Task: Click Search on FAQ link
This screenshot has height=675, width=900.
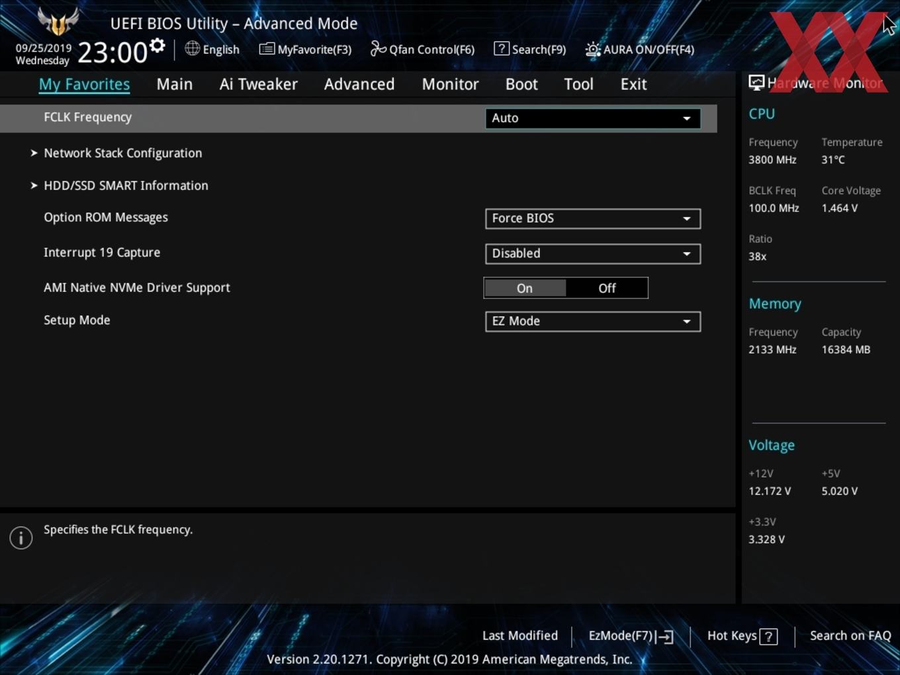Action: tap(850, 635)
